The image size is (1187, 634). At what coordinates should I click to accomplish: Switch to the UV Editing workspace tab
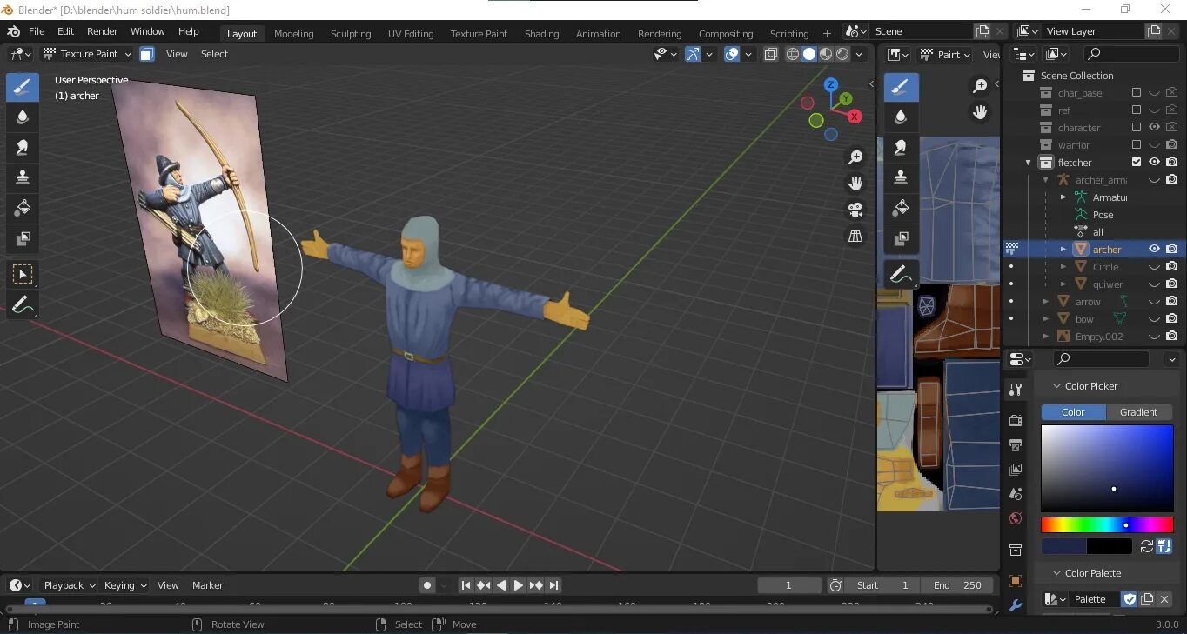[x=411, y=34]
